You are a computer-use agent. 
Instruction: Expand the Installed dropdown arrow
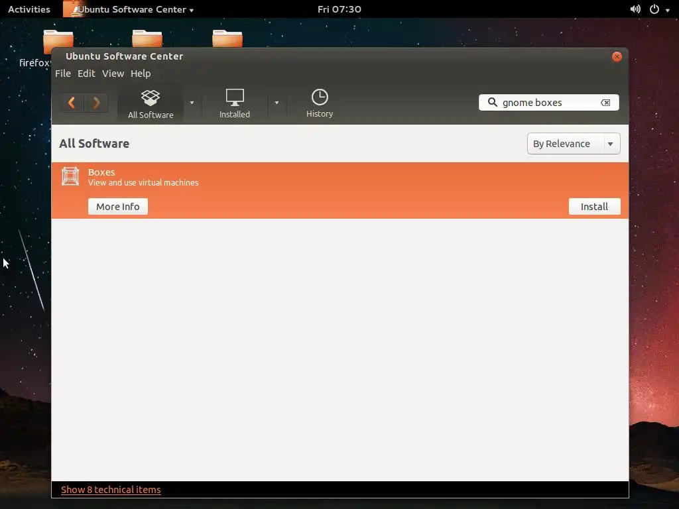[277, 103]
